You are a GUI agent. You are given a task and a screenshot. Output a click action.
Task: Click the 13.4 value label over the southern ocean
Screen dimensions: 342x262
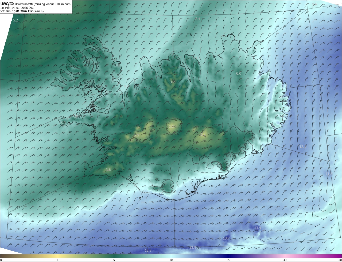tap(257, 228)
